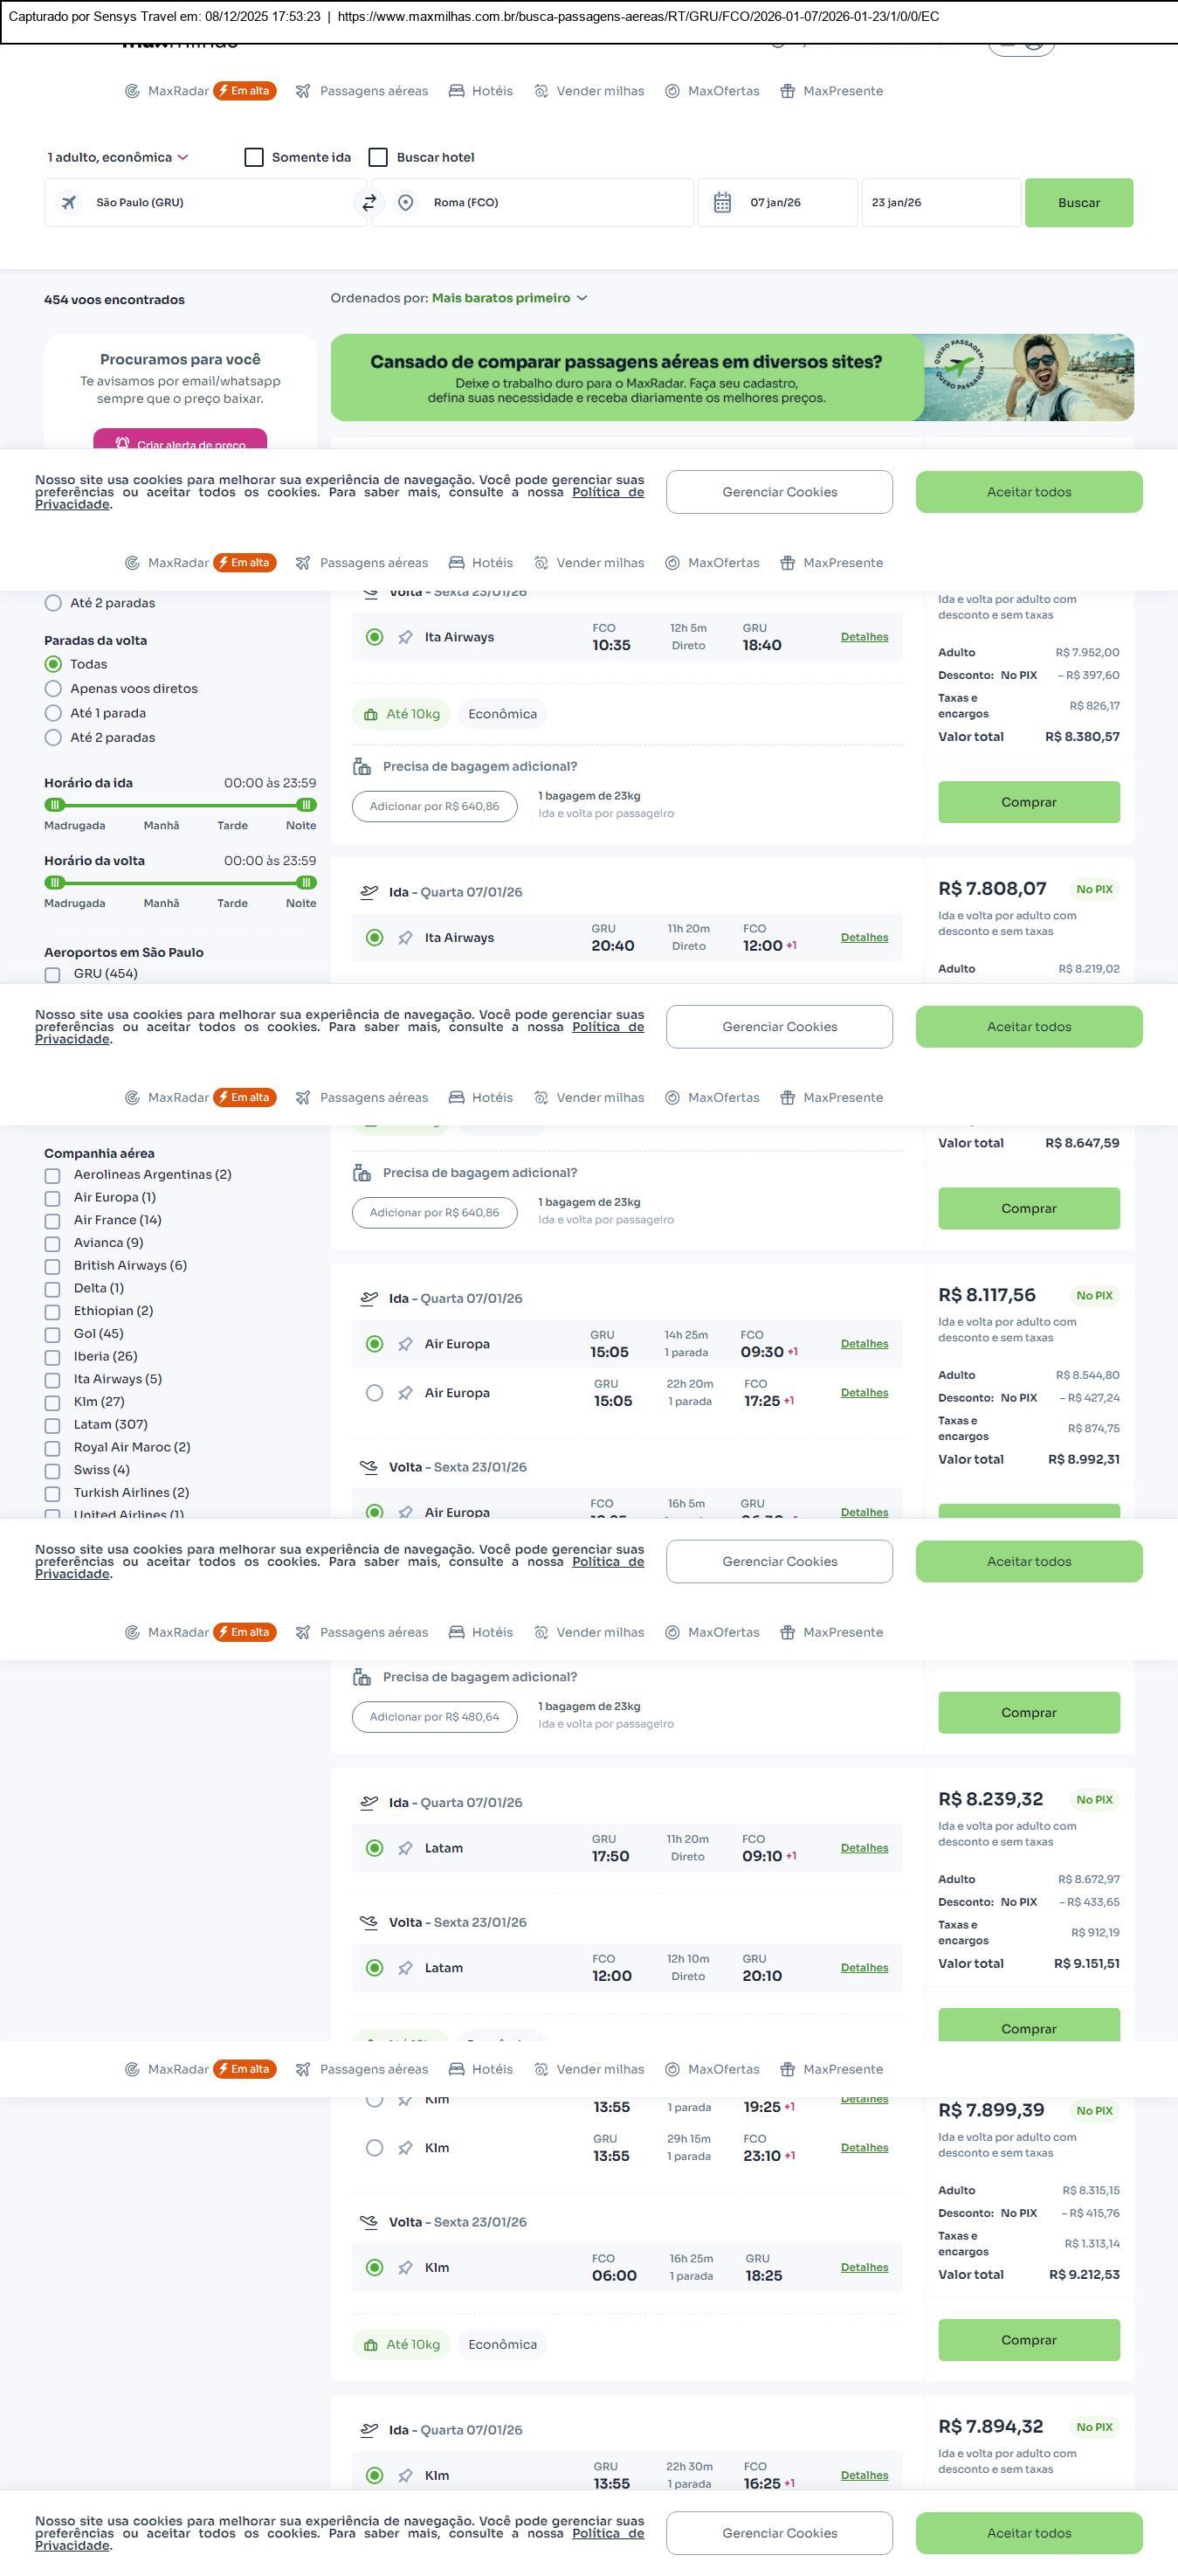Click the calendar icon beside departure date

pos(722,203)
